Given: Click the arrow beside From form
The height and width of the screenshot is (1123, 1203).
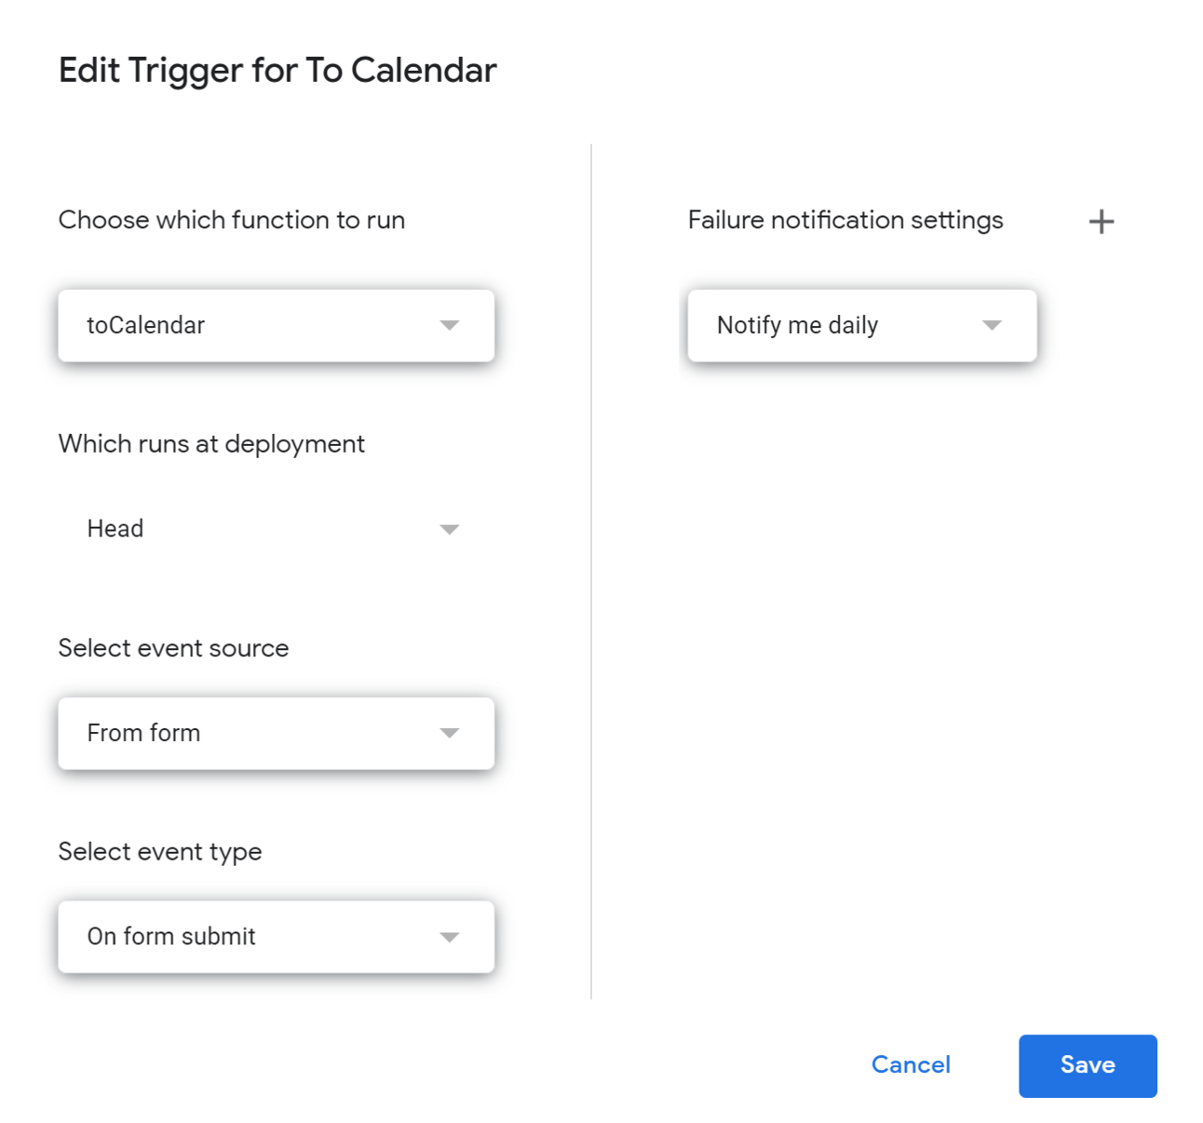Looking at the screenshot, I should pyautogui.click(x=450, y=733).
